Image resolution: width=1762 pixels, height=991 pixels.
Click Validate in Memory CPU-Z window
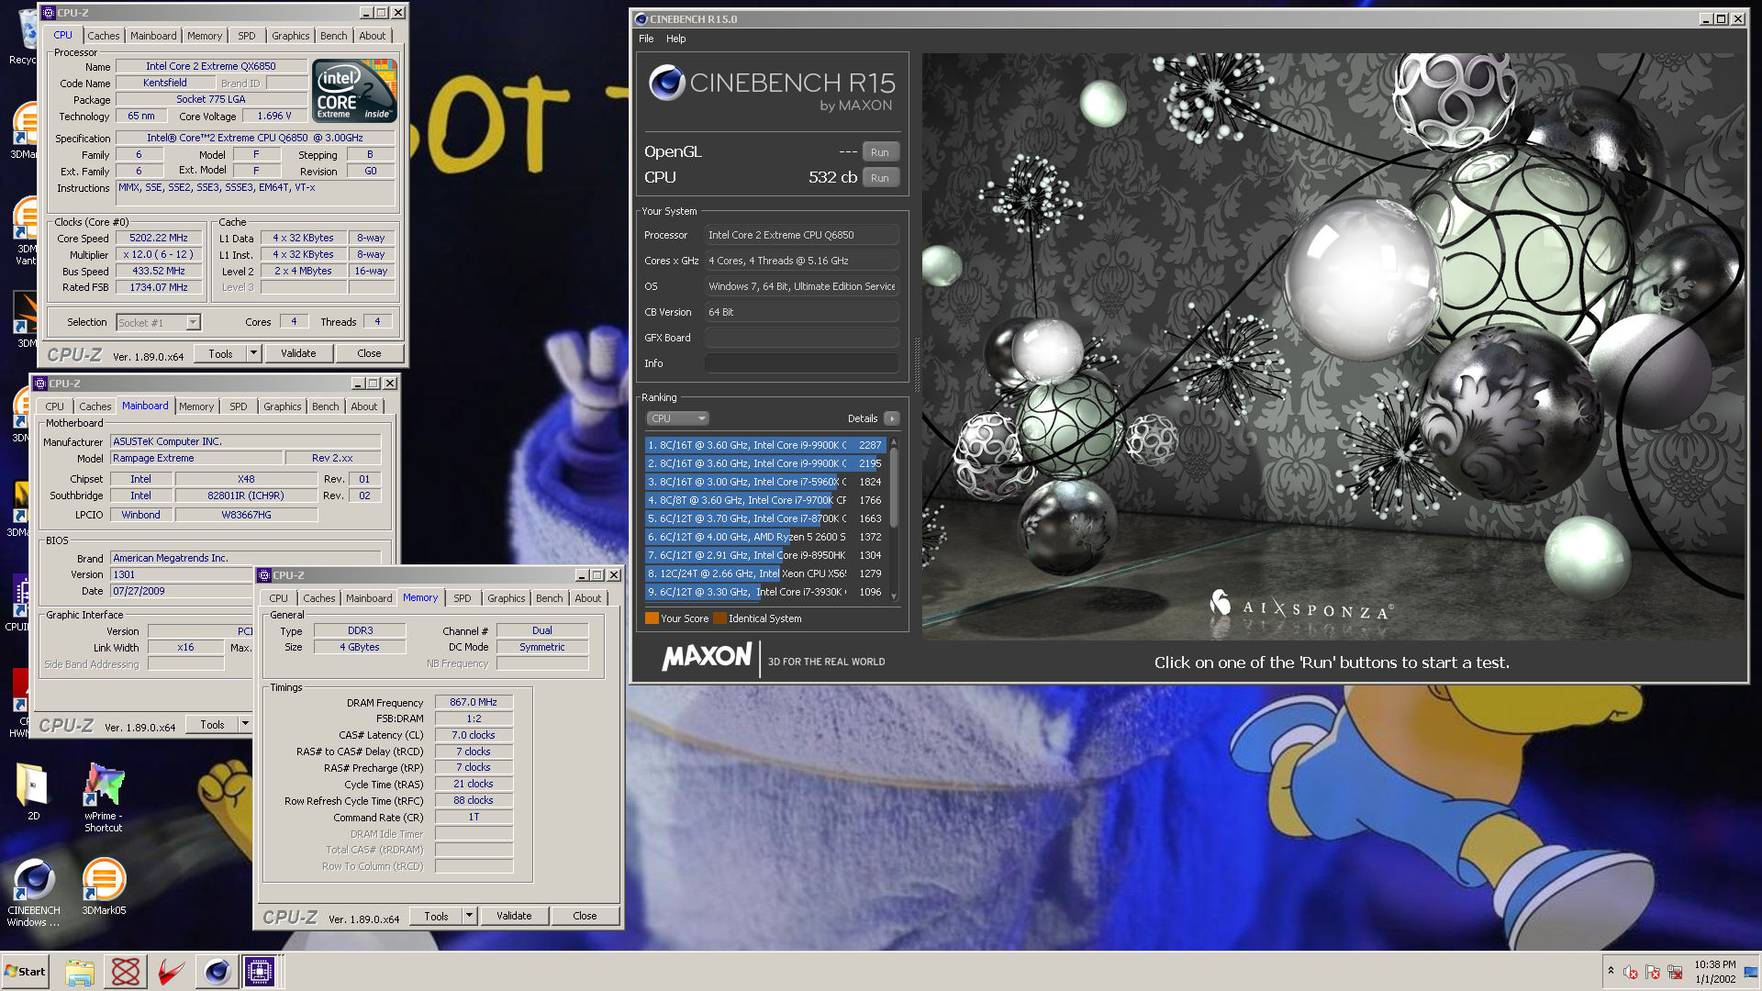click(514, 916)
